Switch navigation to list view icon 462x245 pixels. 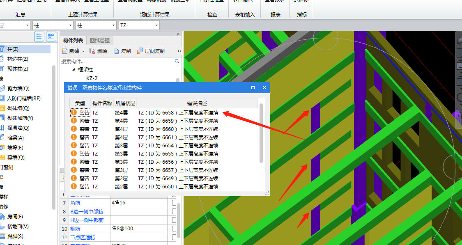(x=39, y=36)
